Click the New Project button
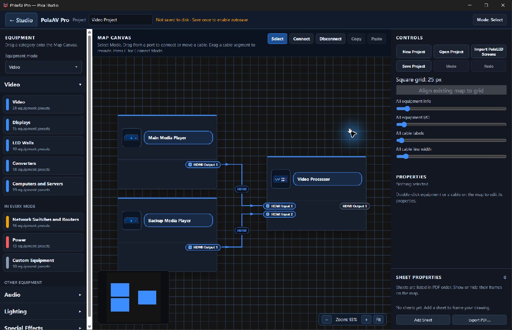This screenshot has width=512, height=330. pyautogui.click(x=414, y=52)
